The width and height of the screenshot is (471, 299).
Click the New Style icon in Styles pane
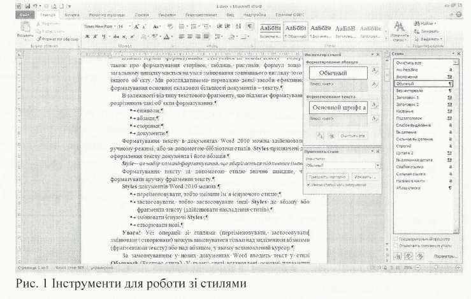398,256
